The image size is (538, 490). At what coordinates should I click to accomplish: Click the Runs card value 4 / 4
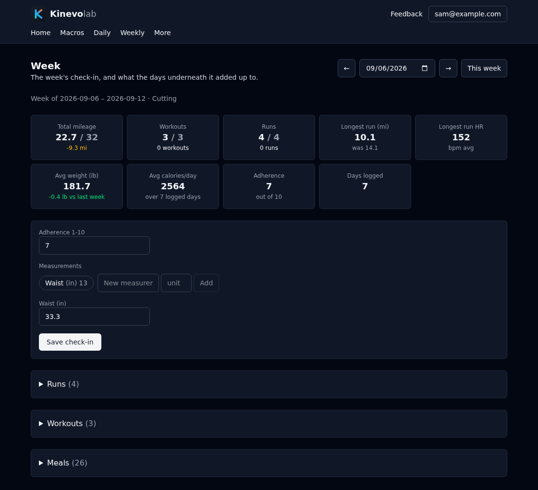(269, 137)
